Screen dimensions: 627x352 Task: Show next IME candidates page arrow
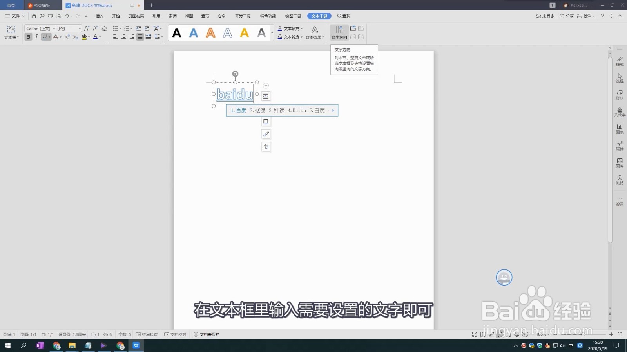click(333, 110)
